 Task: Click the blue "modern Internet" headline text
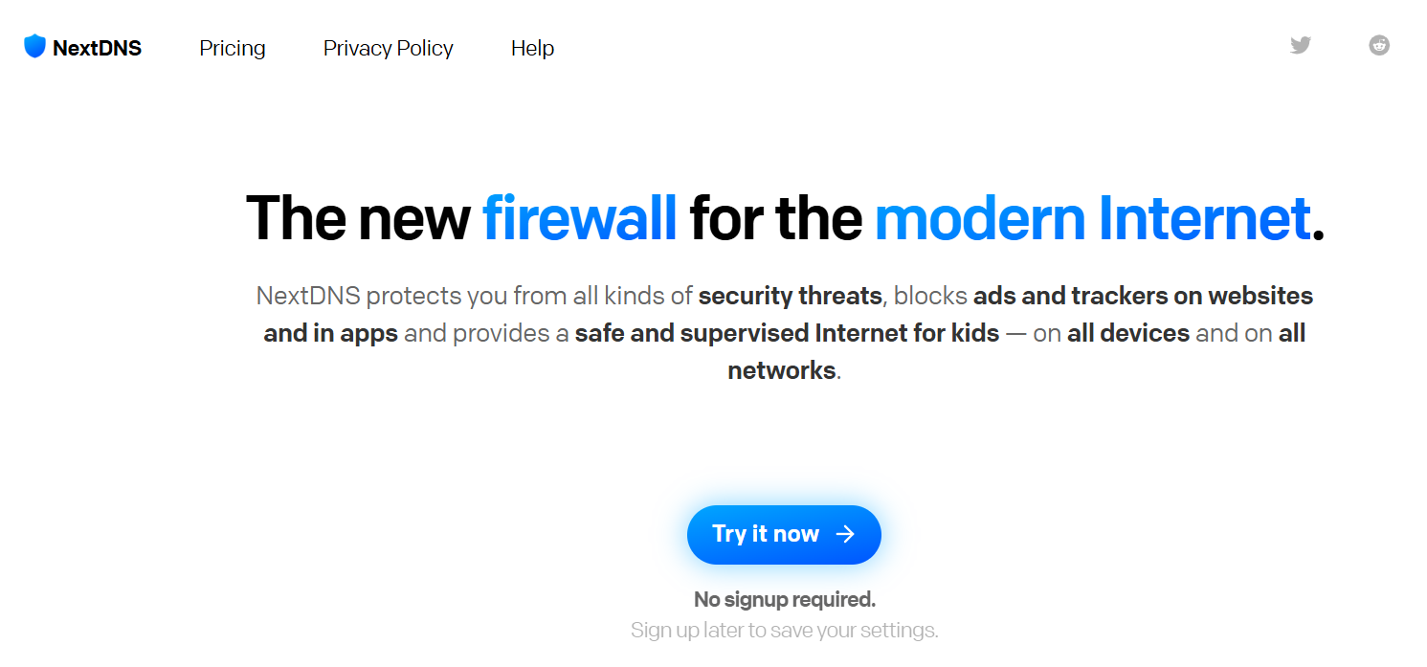[1092, 218]
